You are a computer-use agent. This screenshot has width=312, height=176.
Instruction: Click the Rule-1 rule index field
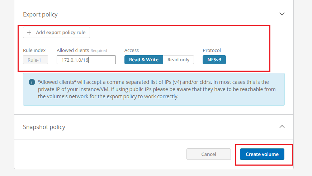click(x=36, y=60)
